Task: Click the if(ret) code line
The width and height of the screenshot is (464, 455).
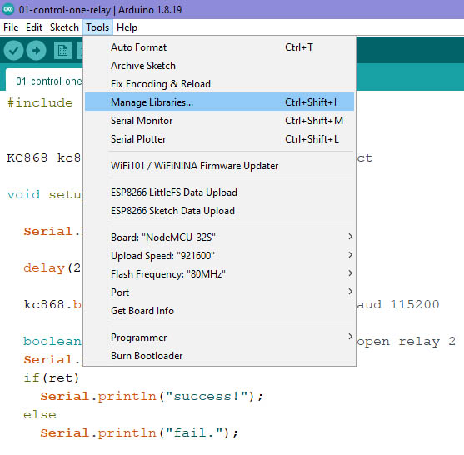Action: [x=51, y=378]
